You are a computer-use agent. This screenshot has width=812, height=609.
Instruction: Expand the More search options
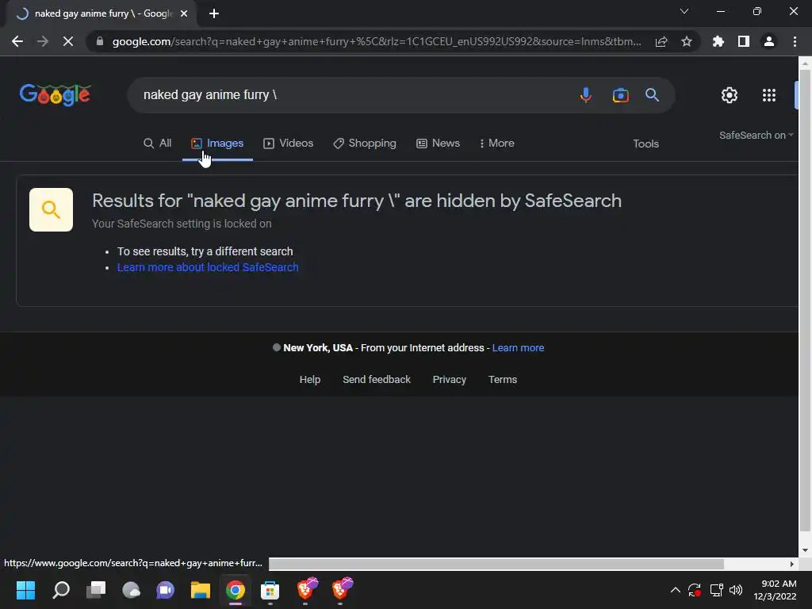(x=496, y=144)
